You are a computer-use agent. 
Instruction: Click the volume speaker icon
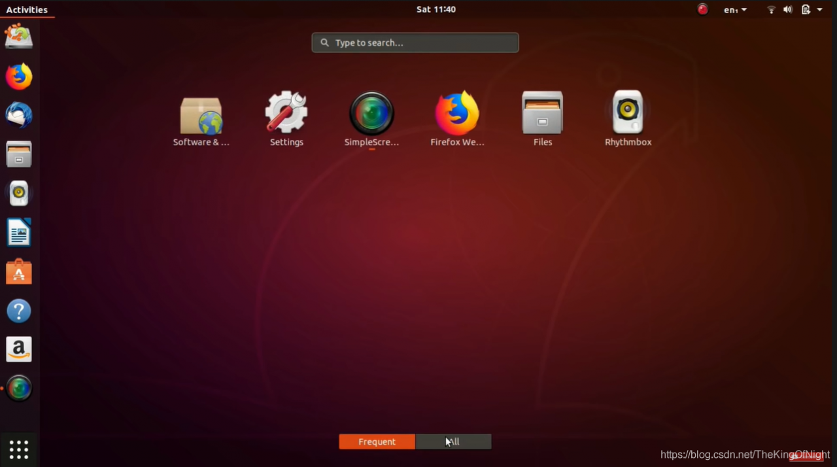point(788,9)
